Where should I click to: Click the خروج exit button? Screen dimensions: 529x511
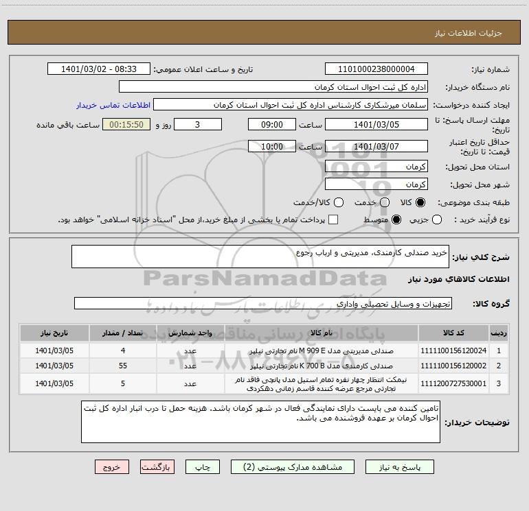pos(112,467)
